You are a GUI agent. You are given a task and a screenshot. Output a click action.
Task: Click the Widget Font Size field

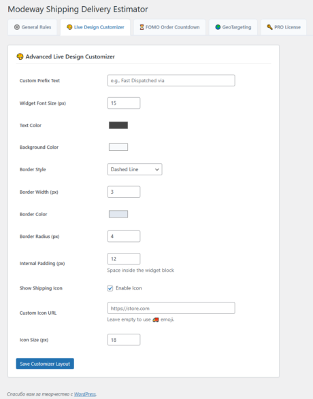[x=124, y=103]
